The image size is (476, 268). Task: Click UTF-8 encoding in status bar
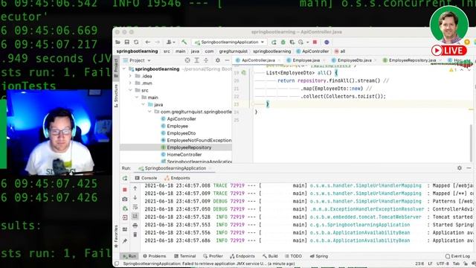tap(443, 264)
